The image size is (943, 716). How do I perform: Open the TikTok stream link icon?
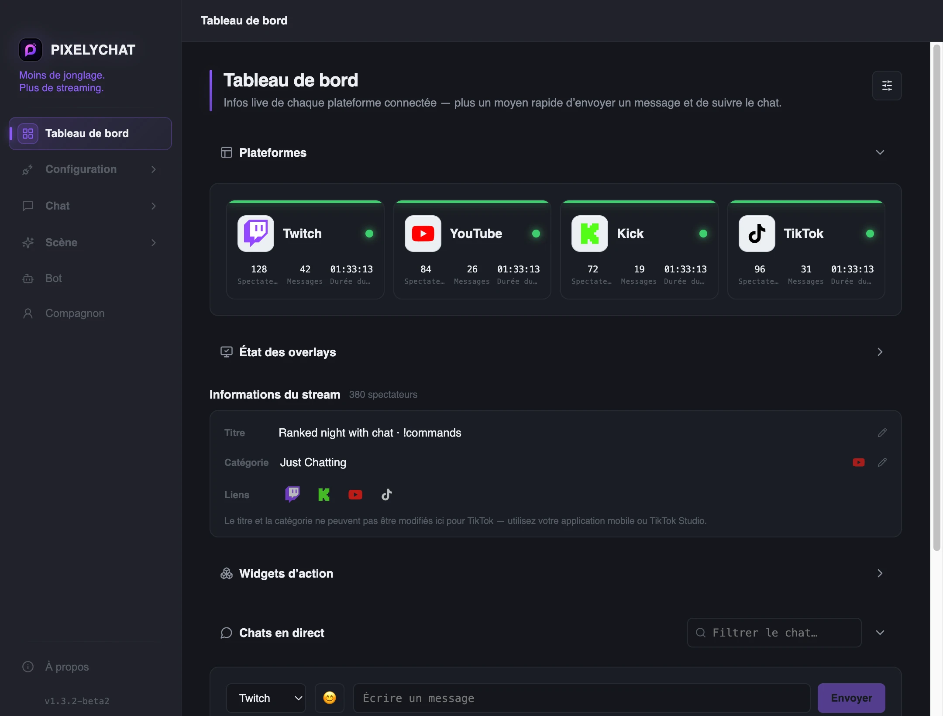[387, 495]
